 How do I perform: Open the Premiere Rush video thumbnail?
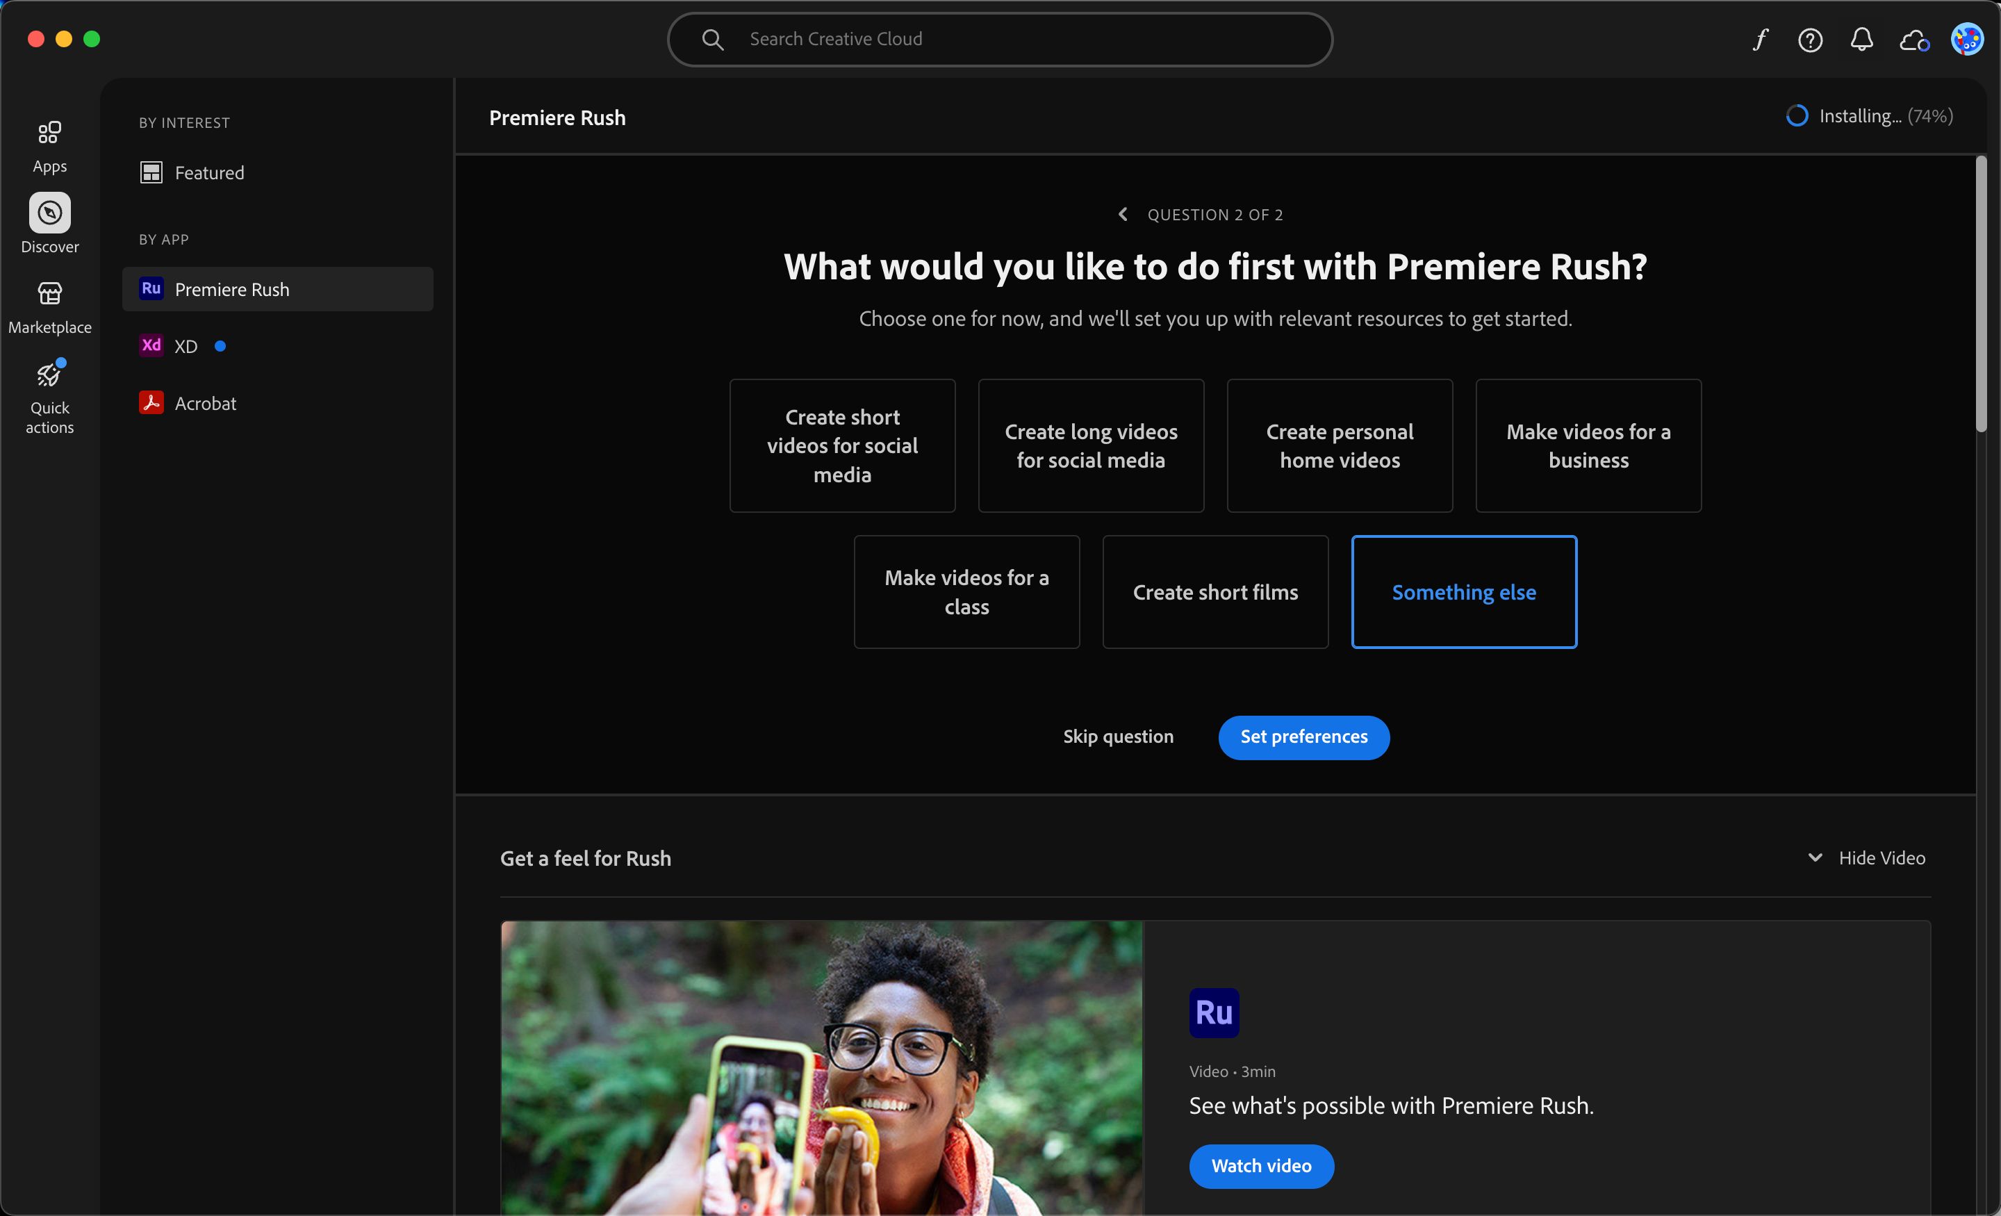(x=822, y=1068)
